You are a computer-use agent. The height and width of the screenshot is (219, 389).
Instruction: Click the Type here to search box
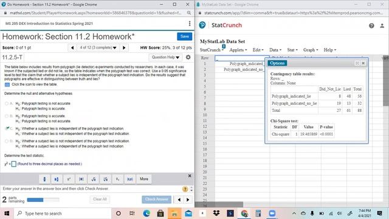click(x=62, y=214)
